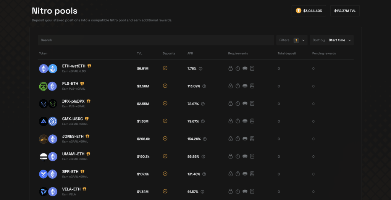The height and width of the screenshot is (200, 391).
Task: Click the APR help icon next to 113.09%
Action: pyautogui.click(x=204, y=86)
